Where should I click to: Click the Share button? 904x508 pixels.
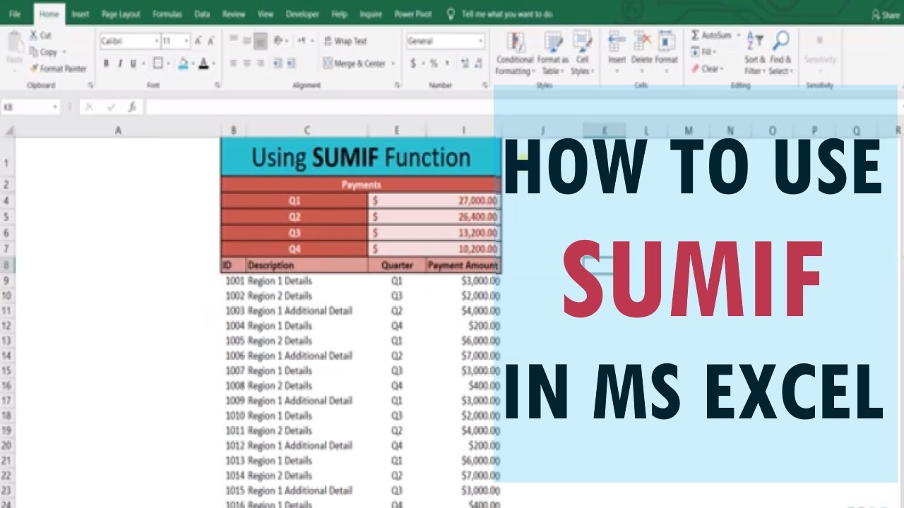click(x=886, y=15)
